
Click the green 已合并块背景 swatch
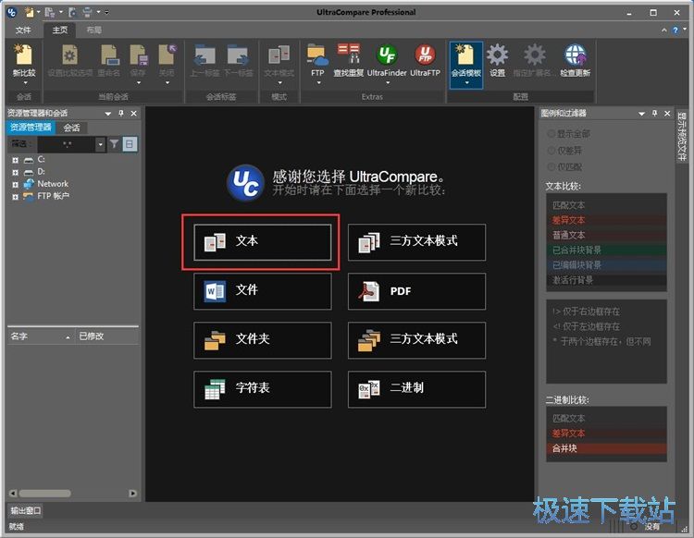(606, 251)
